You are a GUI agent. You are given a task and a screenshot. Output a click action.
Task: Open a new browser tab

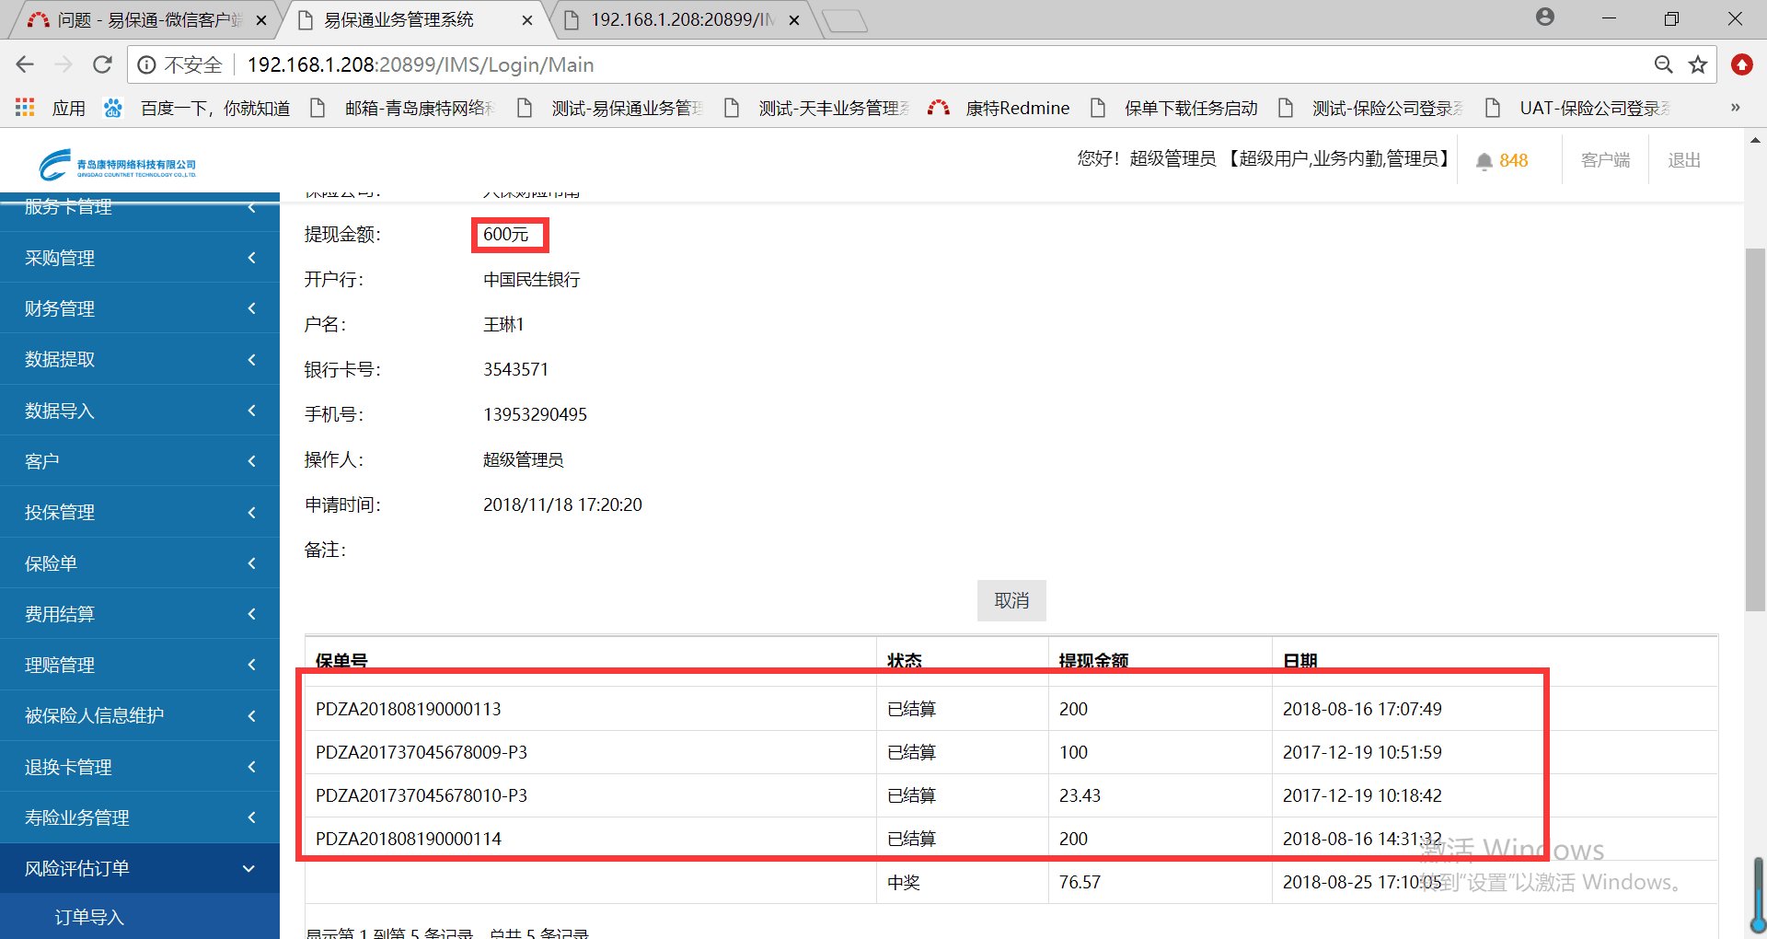coord(844,20)
